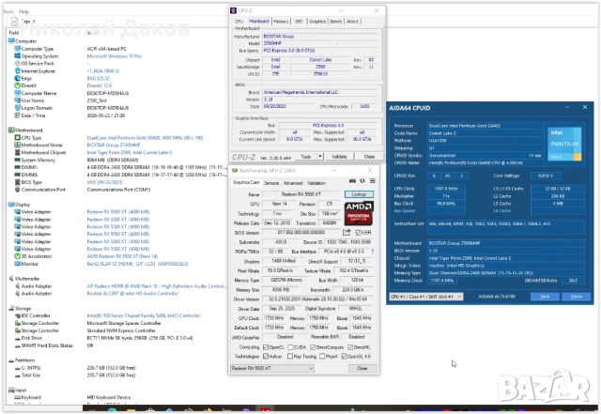Click the Computer group header icon
The height and width of the screenshot is (414, 601).
[x=11, y=41]
